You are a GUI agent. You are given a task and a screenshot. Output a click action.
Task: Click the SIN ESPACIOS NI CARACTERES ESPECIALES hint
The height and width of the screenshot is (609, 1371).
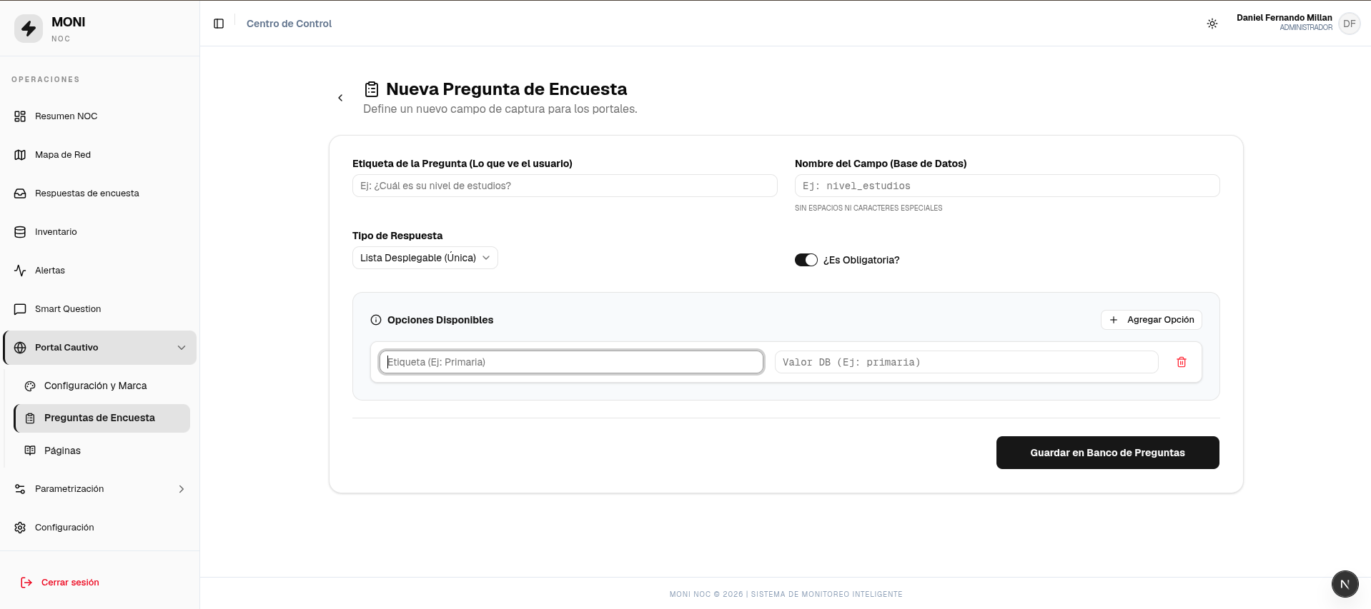[868, 208]
